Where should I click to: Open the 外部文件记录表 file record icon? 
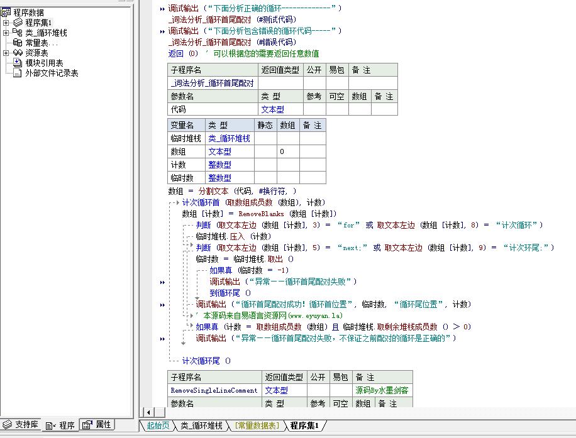18,73
